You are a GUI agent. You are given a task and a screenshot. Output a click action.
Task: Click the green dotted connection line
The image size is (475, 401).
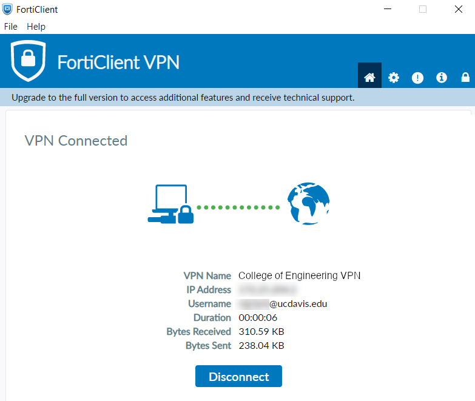coord(238,207)
